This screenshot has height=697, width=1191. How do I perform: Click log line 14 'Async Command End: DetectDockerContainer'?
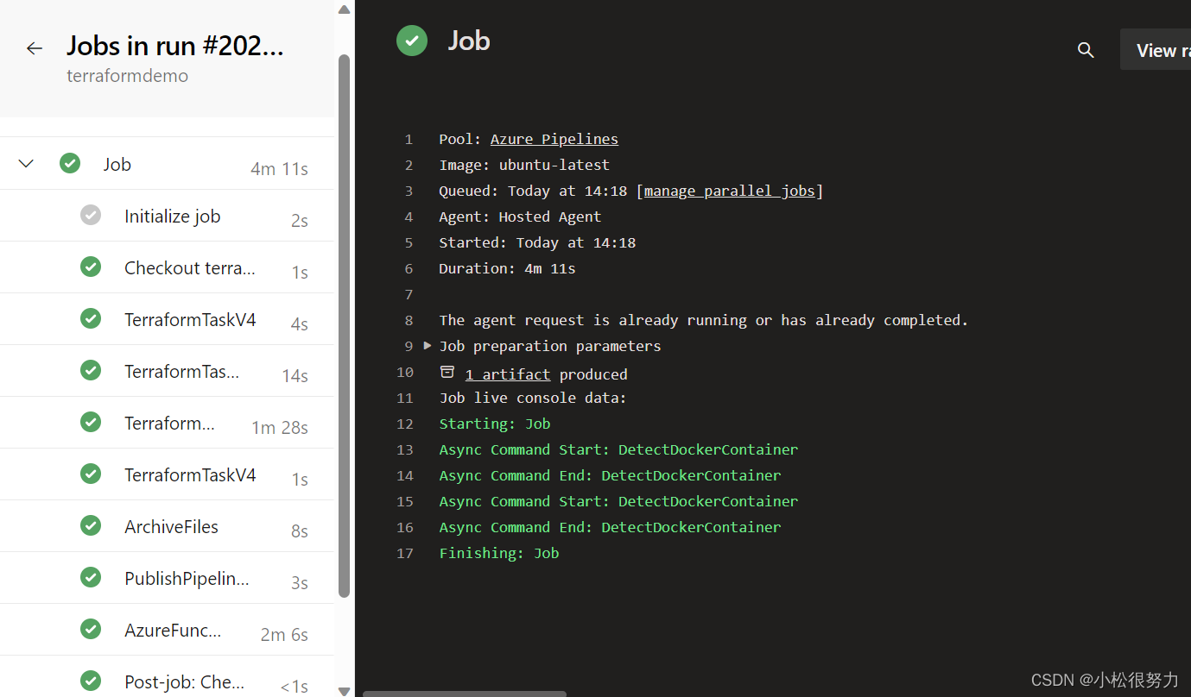(x=610, y=475)
